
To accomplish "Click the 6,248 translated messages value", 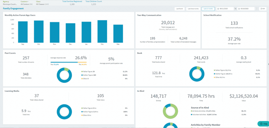I will point(183,38).
